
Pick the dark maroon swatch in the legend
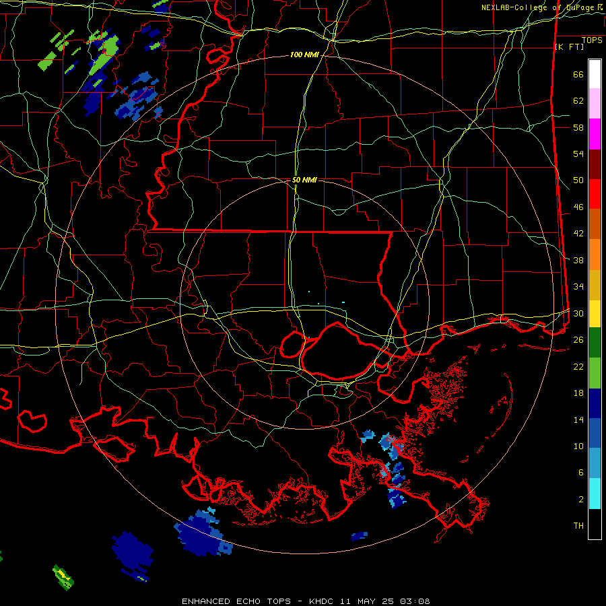(x=595, y=165)
